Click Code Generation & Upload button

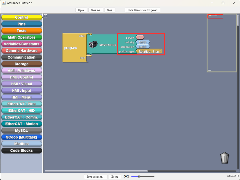pos(142,10)
